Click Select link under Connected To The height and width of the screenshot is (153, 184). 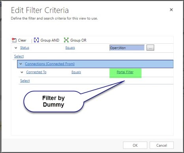(25, 81)
